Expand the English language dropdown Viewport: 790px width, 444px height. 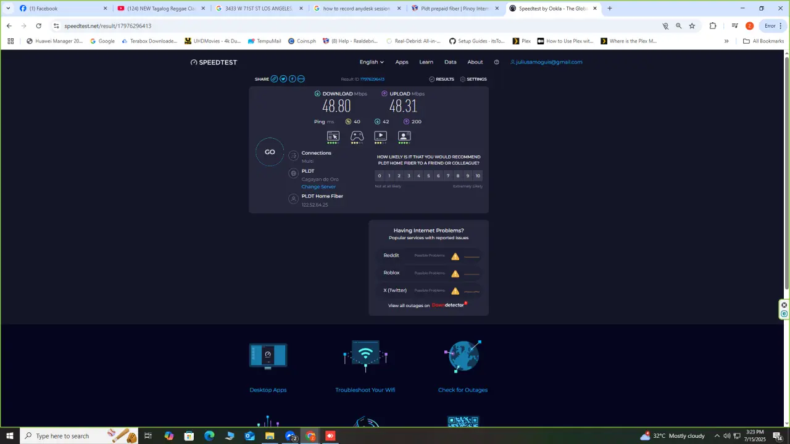pyautogui.click(x=372, y=62)
